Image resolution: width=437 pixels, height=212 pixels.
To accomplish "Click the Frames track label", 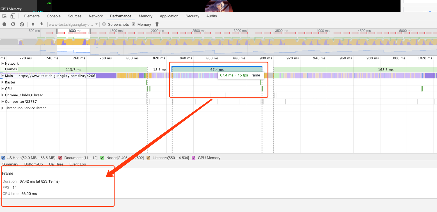I will click(x=11, y=69).
